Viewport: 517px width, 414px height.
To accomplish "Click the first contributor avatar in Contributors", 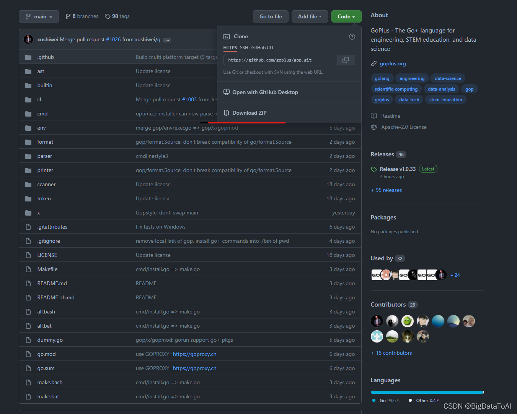I will coord(377,321).
